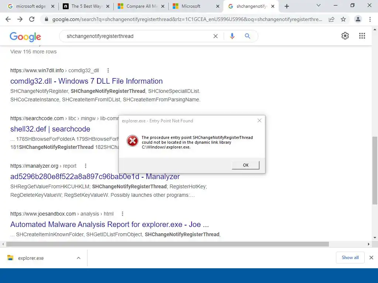This screenshot has width=378, height=283.
Task: Show all downloads
Action: tap(350, 258)
